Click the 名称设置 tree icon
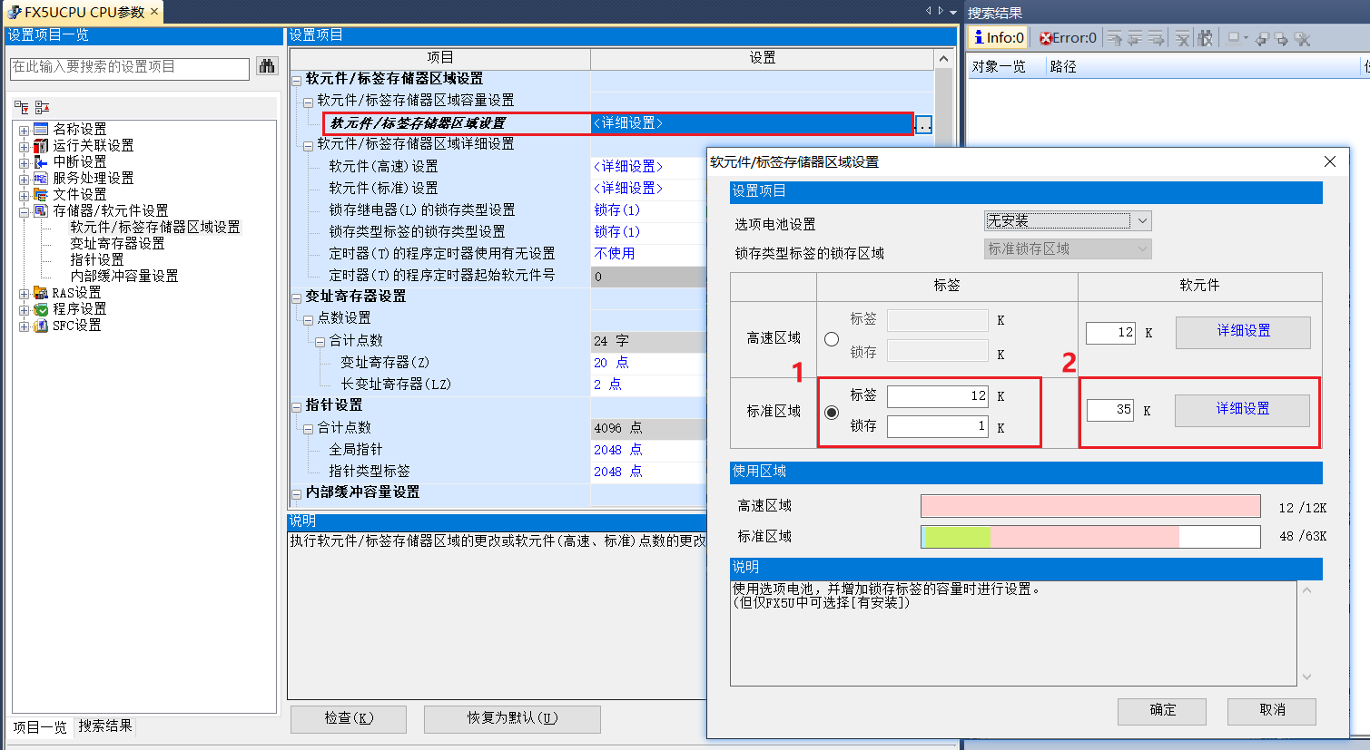This screenshot has width=1370, height=750. tap(41, 129)
